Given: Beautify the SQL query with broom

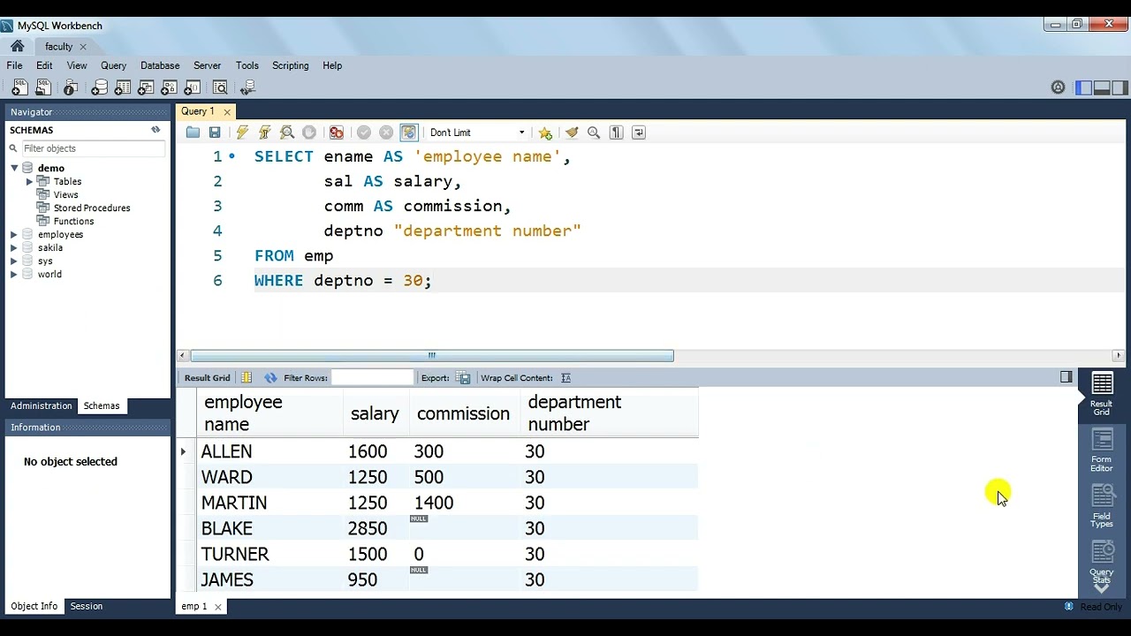Looking at the screenshot, I should click(572, 132).
